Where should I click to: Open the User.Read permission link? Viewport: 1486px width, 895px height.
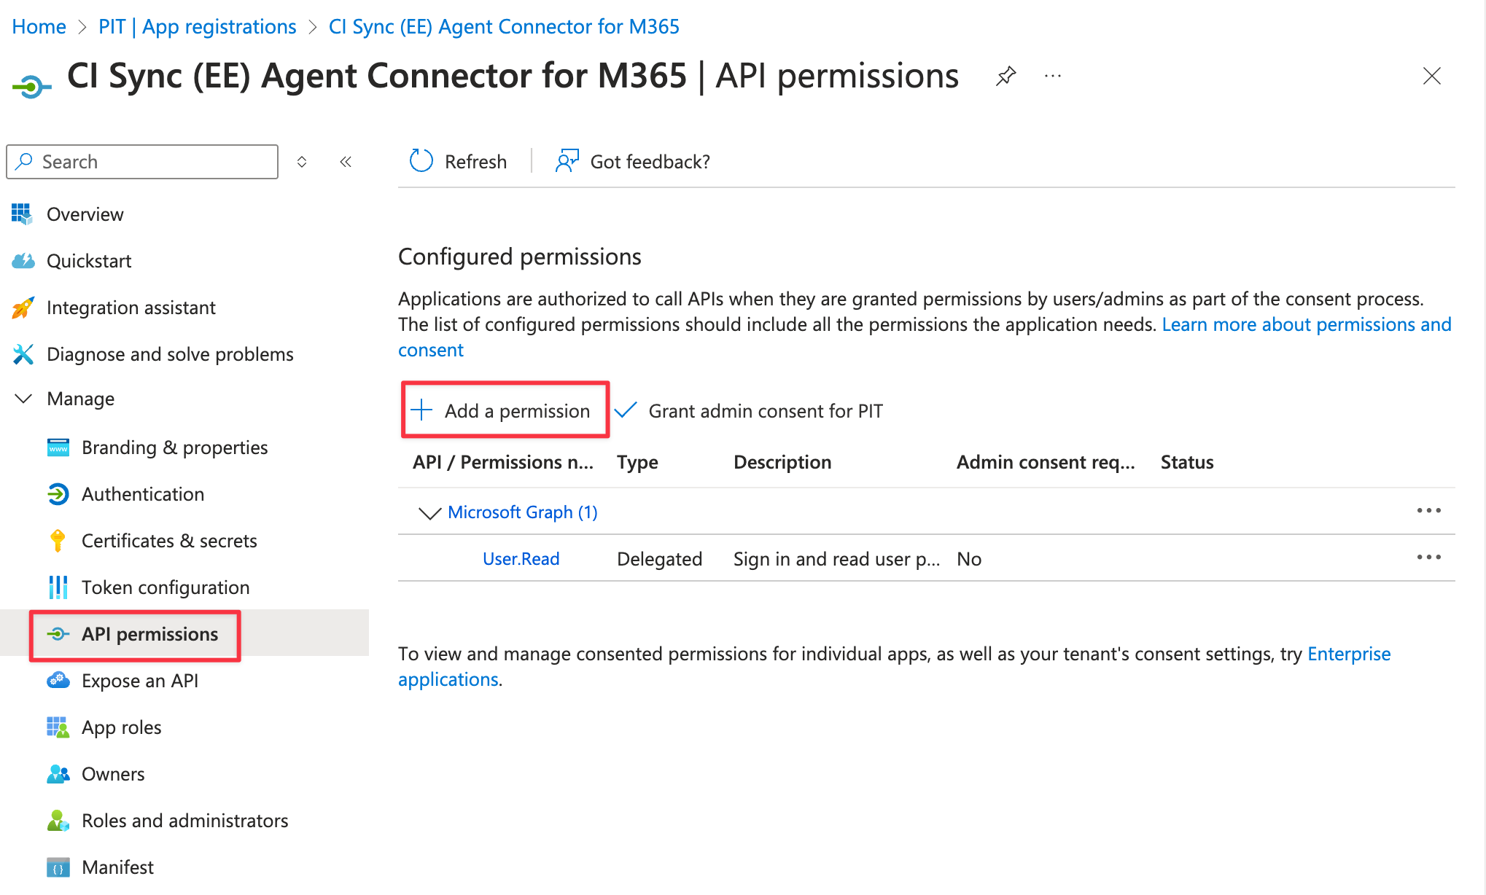(521, 559)
